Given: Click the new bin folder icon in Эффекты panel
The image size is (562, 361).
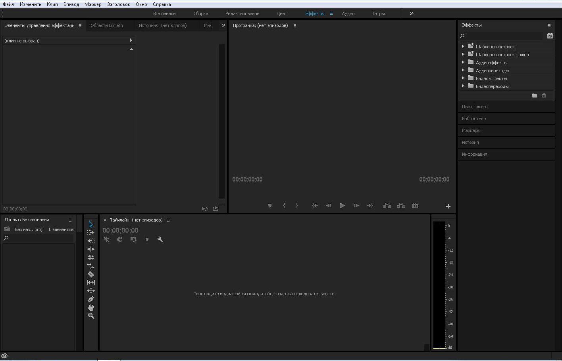Looking at the screenshot, I should pyautogui.click(x=534, y=96).
